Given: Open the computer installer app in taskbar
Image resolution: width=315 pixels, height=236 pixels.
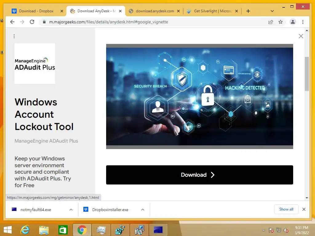Looking at the screenshot, I should pos(139,230).
